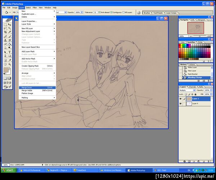This screenshot has width=216, height=180.
Task: Switch to the Actions tab
Action: pos(192,65)
